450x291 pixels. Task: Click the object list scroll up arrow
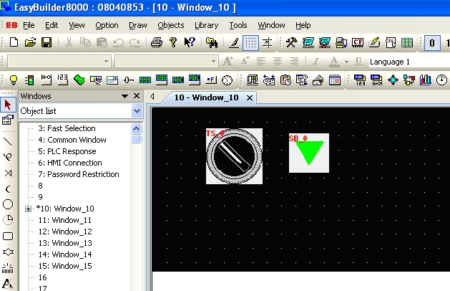coord(137,128)
